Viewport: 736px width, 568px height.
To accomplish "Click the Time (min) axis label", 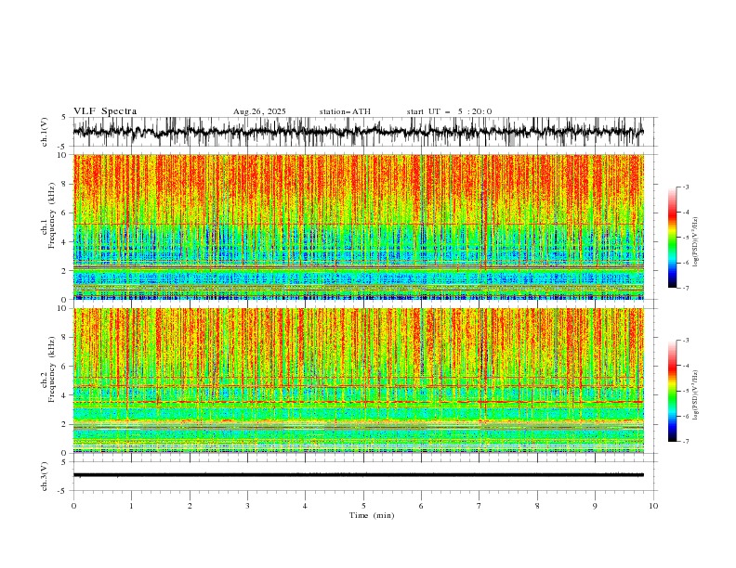I will (372, 515).
